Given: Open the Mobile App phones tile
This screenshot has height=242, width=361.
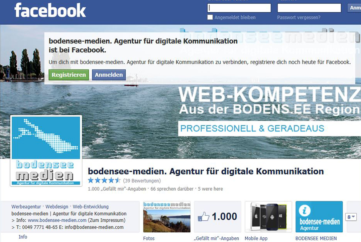Looking at the screenshot, I should point(268,217).
